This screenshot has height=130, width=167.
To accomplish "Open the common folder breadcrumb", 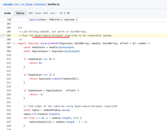I will (40, 4).
